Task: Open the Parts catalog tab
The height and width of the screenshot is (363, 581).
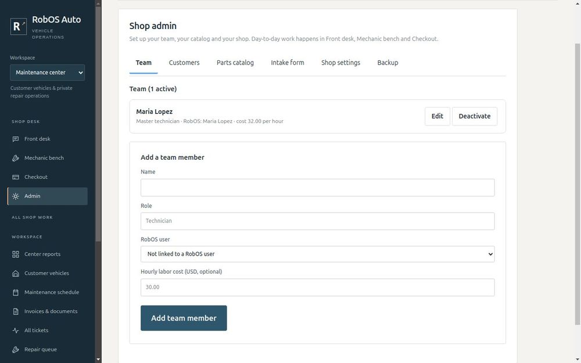Action: (235, 63)
